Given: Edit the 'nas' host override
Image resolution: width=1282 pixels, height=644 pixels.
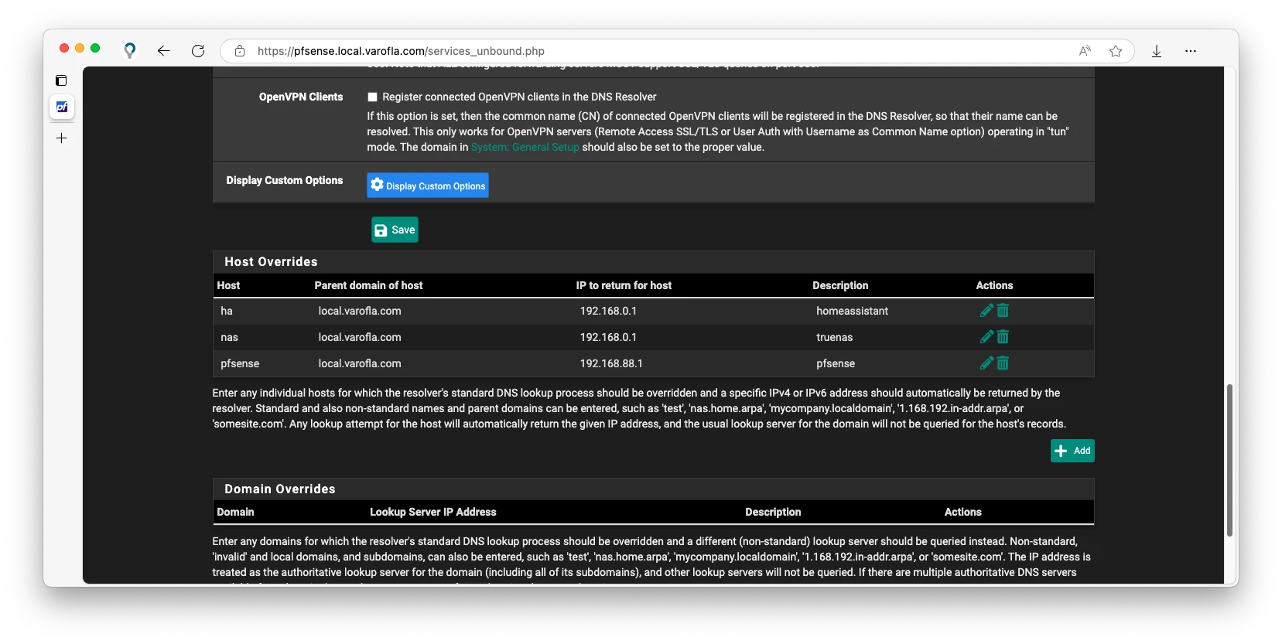Looking at the screenshot, I should pos(986,337).
